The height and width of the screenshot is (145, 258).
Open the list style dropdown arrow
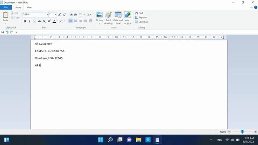pyautogui.click(x=84, y=15)
